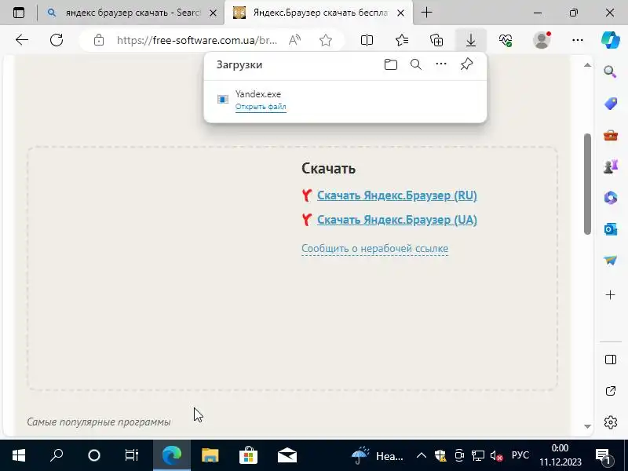Screen dimensions: 628x471
Task: Open Favorites list icon
Action: 402,40
